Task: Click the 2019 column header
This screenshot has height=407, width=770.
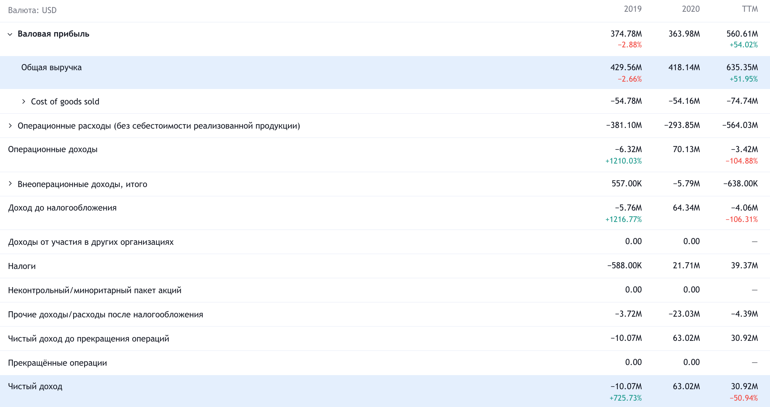Action: click(x=633, y=9)
